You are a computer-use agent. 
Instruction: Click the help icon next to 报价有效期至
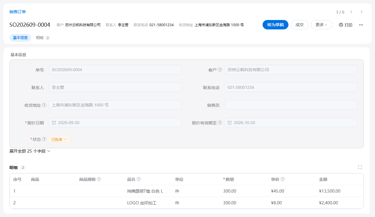[220, 123]
